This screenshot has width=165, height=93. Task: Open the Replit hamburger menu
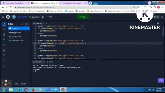point(3,17)
